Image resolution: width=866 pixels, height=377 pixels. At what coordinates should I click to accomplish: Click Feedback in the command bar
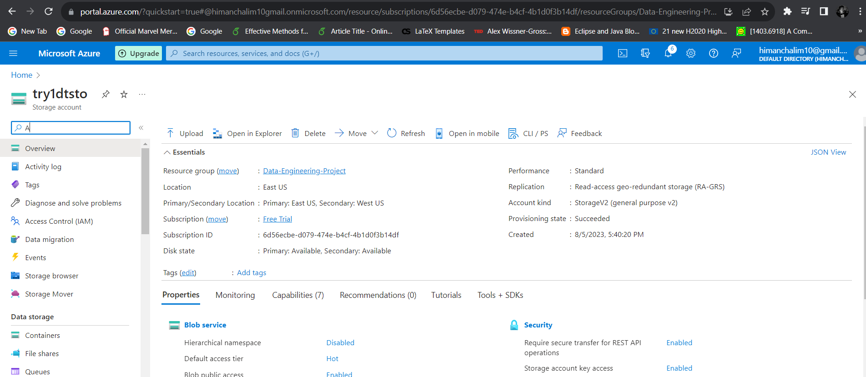[579, 133]
